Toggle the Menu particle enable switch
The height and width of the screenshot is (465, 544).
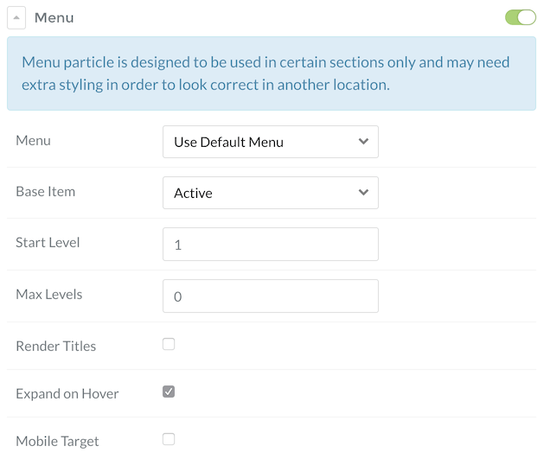click(x=521, y=17)
